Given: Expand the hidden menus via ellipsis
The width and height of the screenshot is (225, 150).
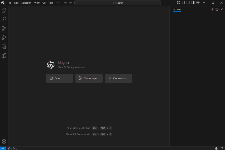Looking at the screenshot, I should tap(58, 3).
